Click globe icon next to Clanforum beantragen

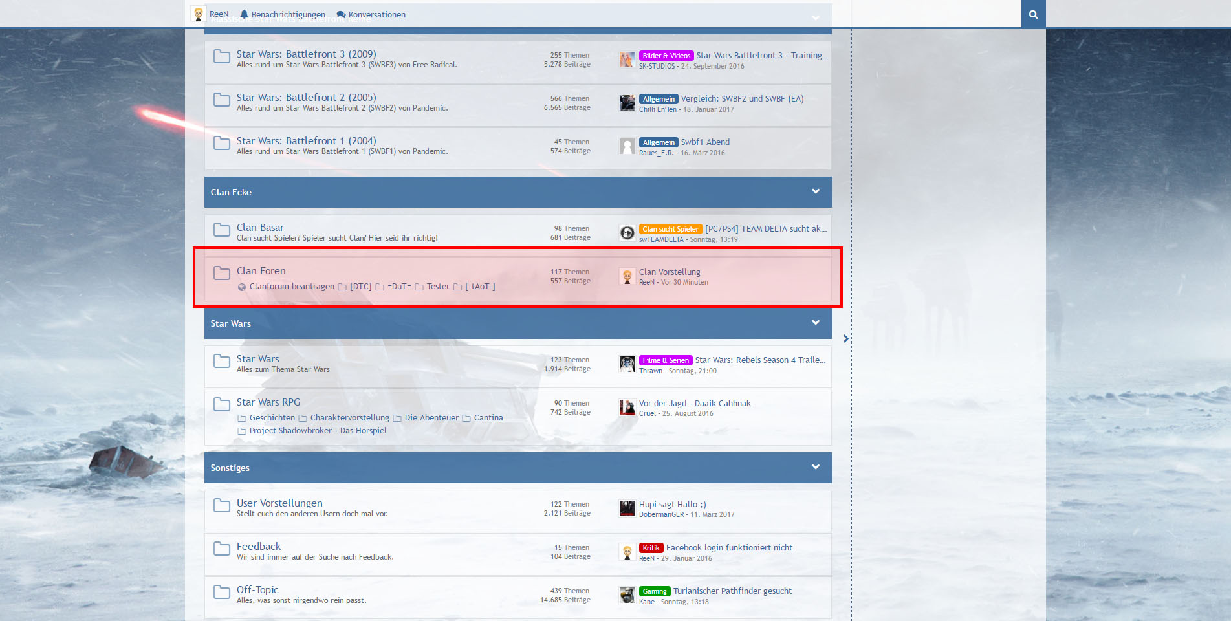[242, 287]
